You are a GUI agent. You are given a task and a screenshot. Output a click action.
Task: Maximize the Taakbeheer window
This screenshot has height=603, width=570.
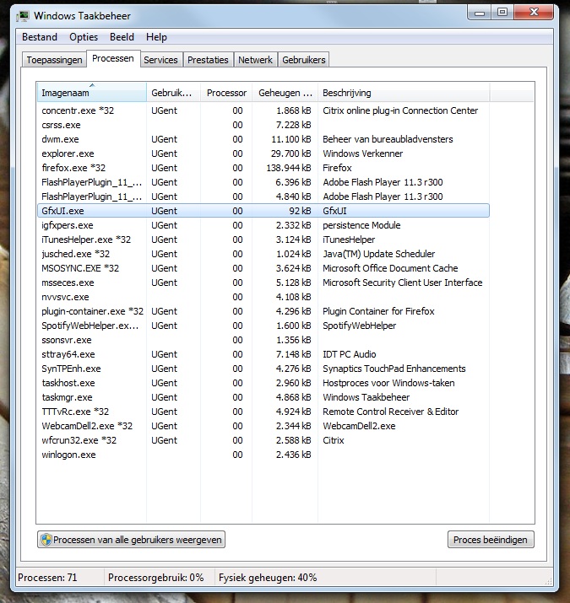pos(502,13)
